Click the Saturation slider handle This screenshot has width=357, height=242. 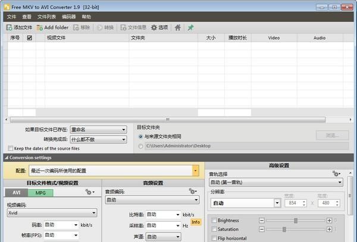click(x=284, y=230)
